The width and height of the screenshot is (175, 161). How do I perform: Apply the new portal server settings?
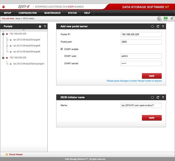[x=152, y=76]
